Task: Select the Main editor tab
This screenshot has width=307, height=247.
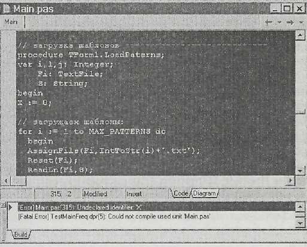Action: pos(11,21)
